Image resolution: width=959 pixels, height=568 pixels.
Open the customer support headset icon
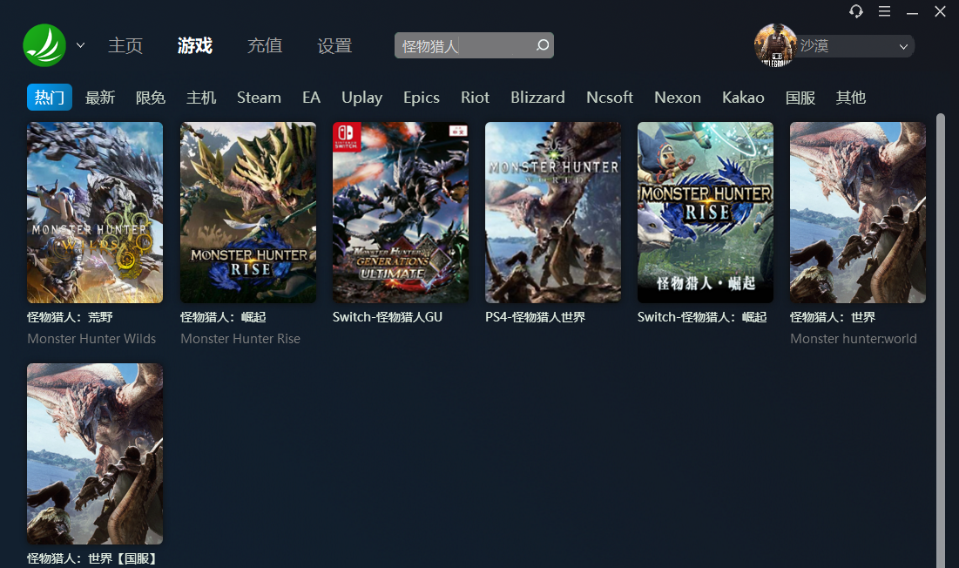tap(856, 11)
